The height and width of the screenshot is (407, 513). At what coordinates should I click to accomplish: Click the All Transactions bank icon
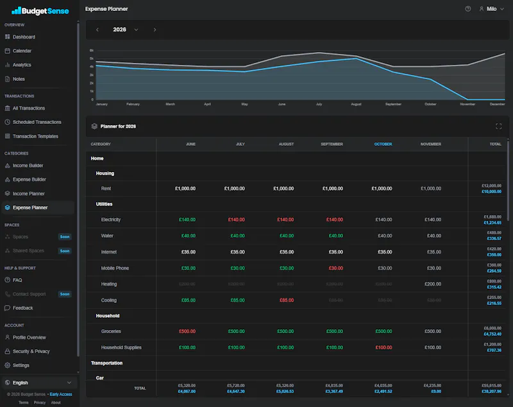click(x=7, y=108)
